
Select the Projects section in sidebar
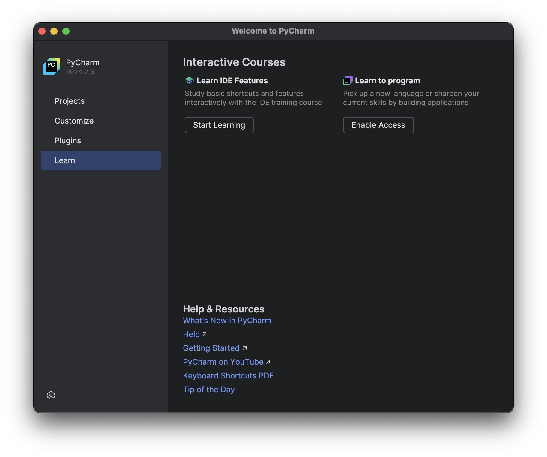(70, 101)
